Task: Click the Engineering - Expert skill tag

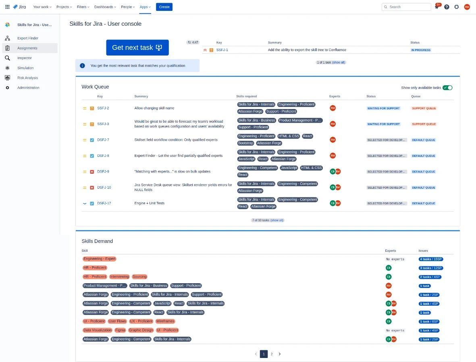Action: click(x=100, y=259)
